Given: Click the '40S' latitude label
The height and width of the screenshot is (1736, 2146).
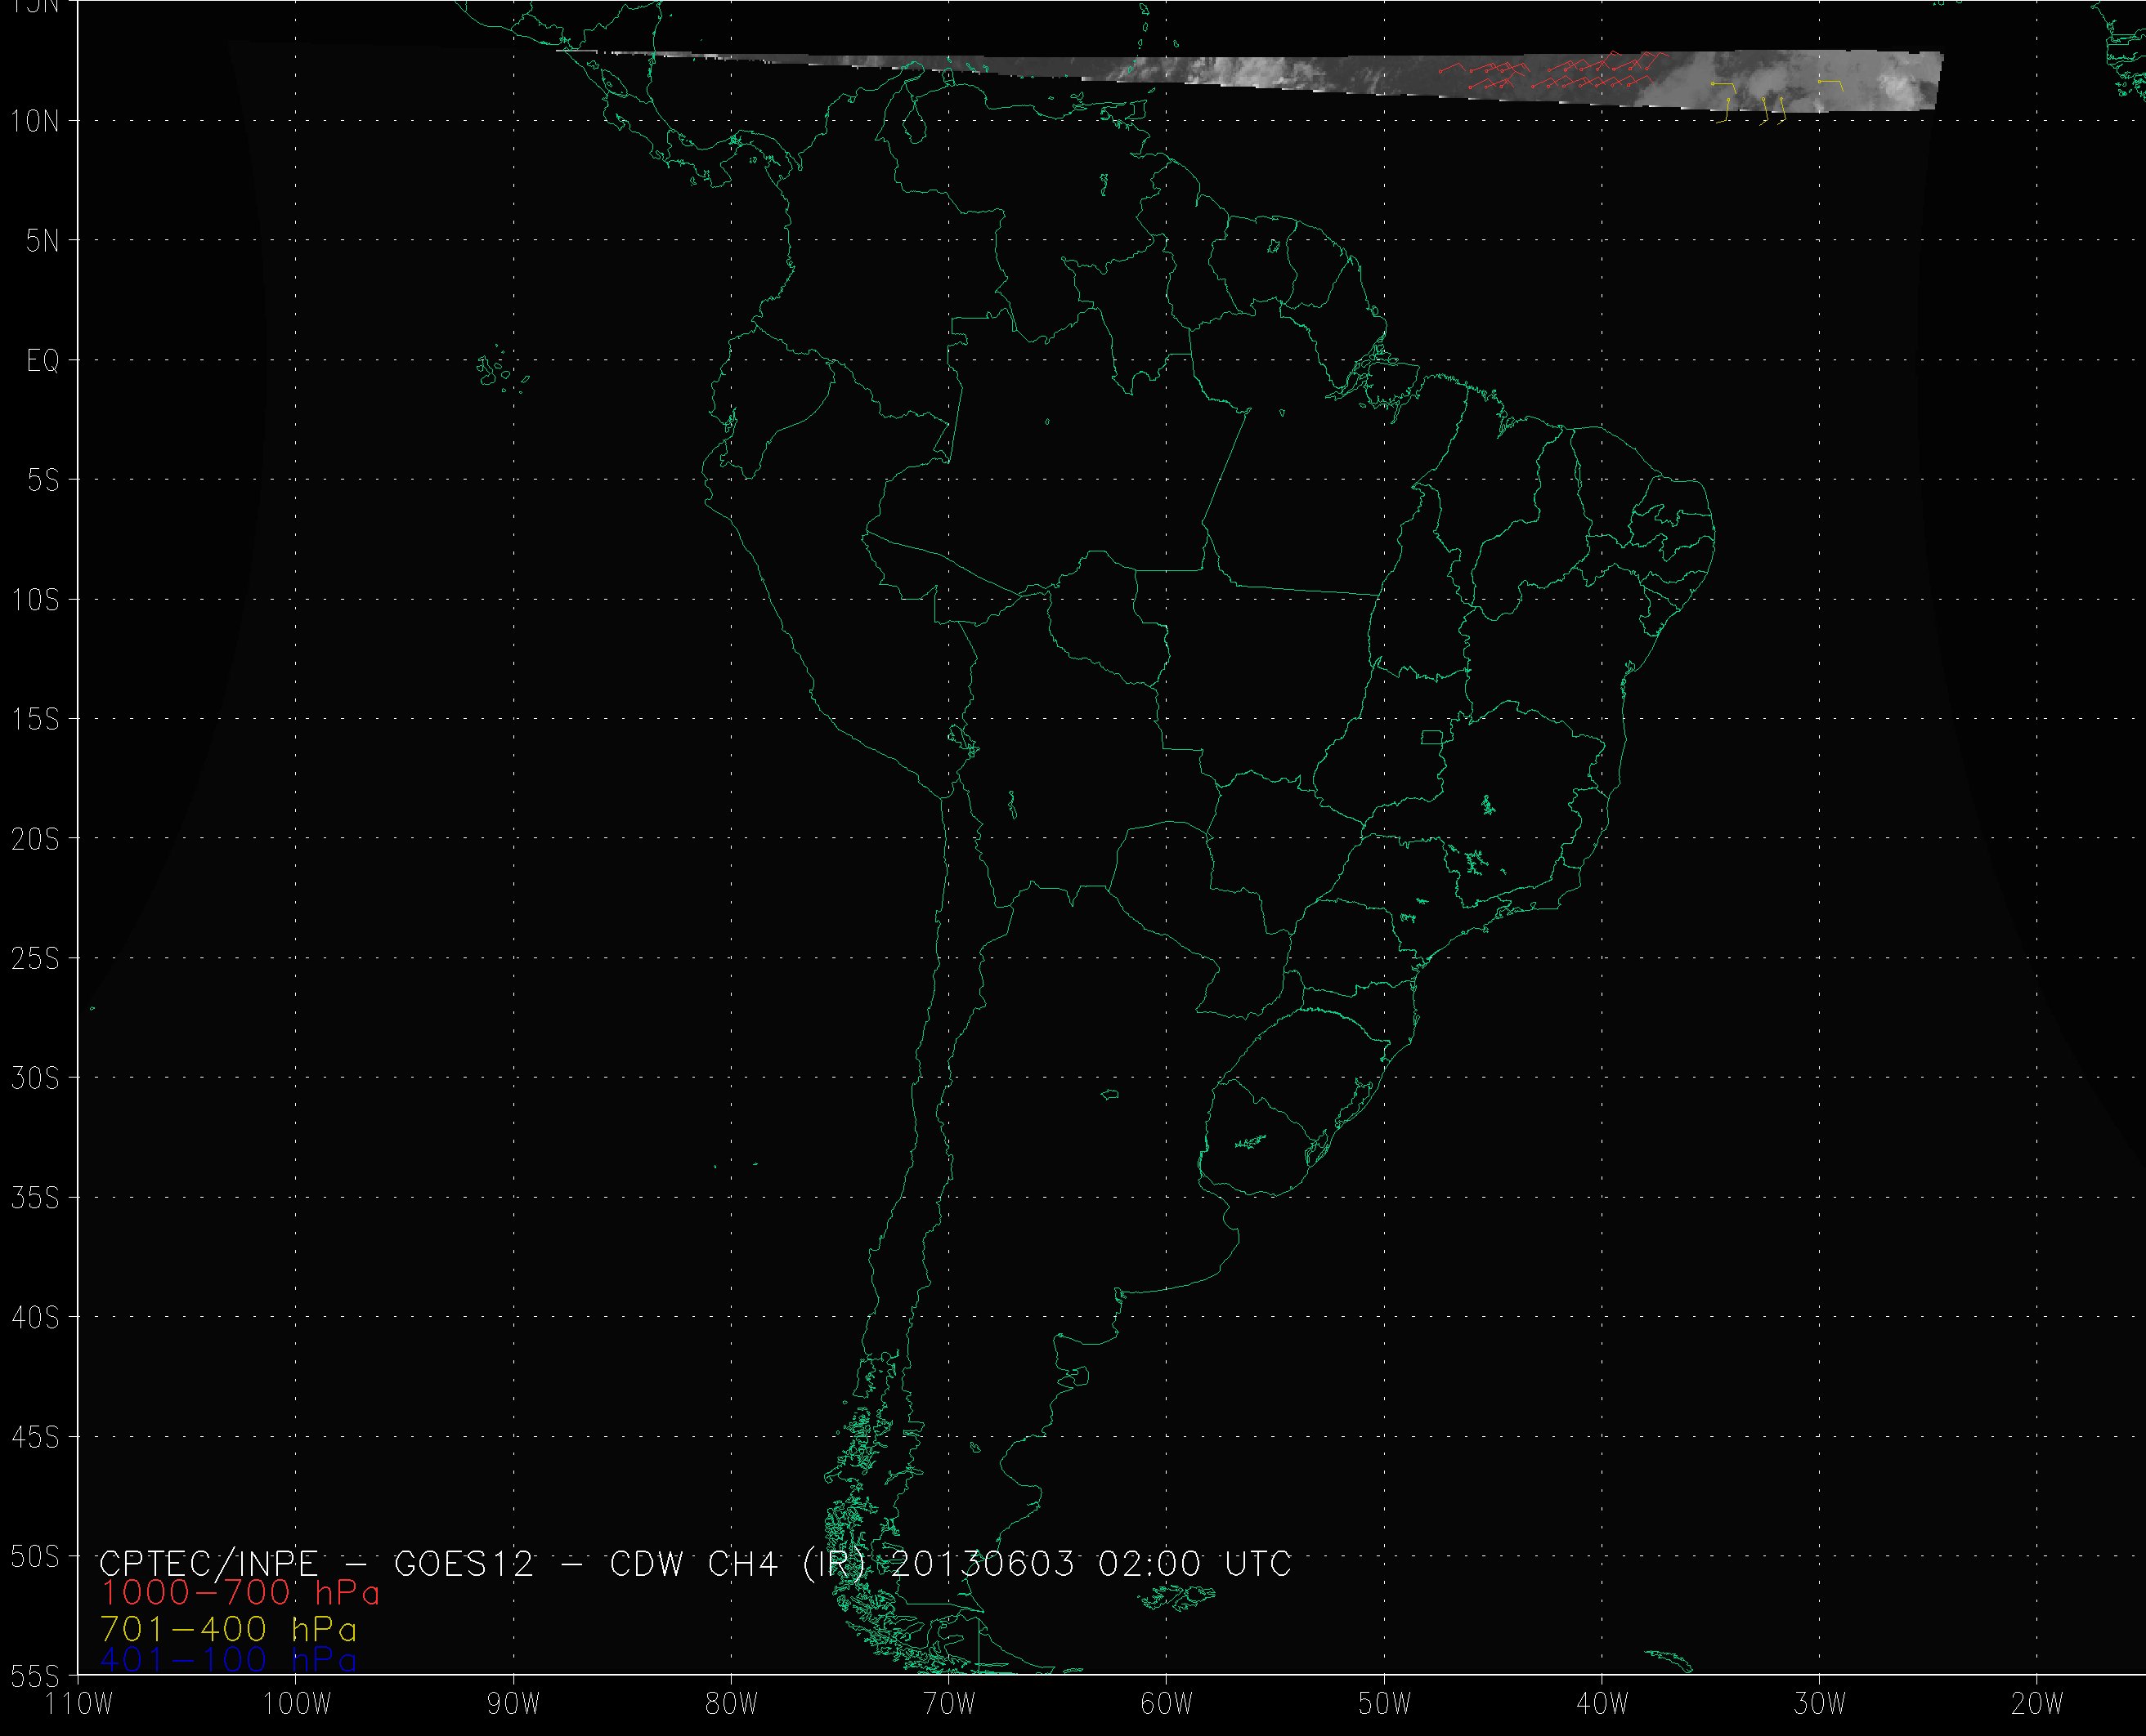Looking at the screenshot, I should [x=35, y=1318].
